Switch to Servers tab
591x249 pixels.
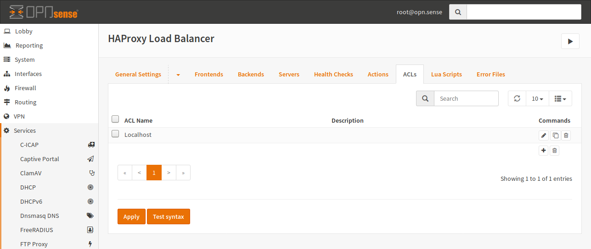coord(289,74)
